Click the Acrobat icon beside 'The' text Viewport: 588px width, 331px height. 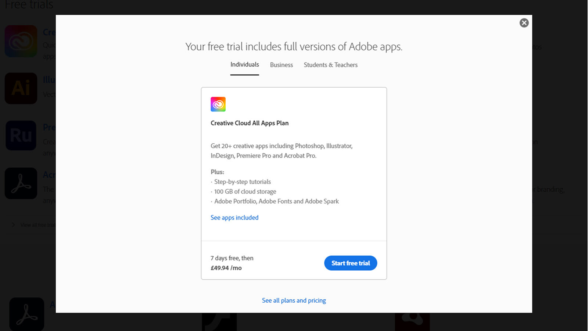[x=21, y=183]
